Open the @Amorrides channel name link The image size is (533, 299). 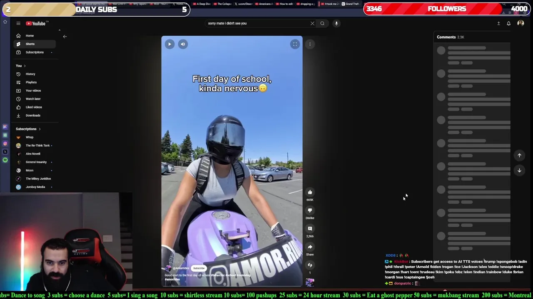point(181,268)
